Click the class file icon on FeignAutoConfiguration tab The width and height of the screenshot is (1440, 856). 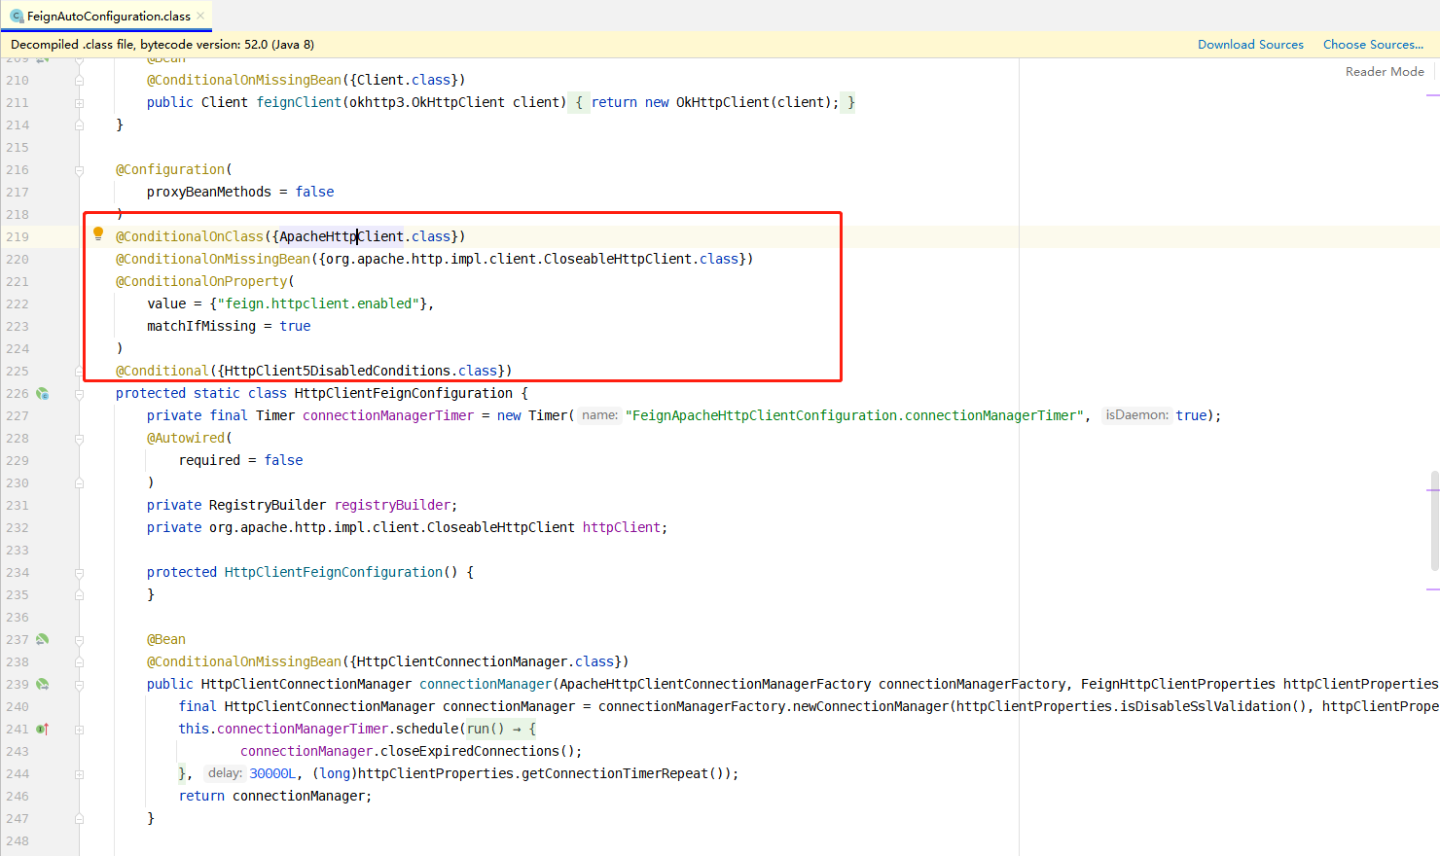pyautogui.click(x=17, y=17)
